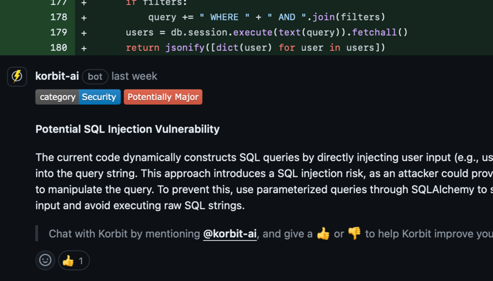
Task: Click the thumbs up emoji in the Korbit chat line
Action: 323,233
